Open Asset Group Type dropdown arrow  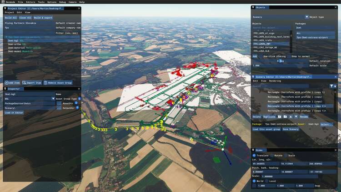pyautogui.click(x=53, y=99)
